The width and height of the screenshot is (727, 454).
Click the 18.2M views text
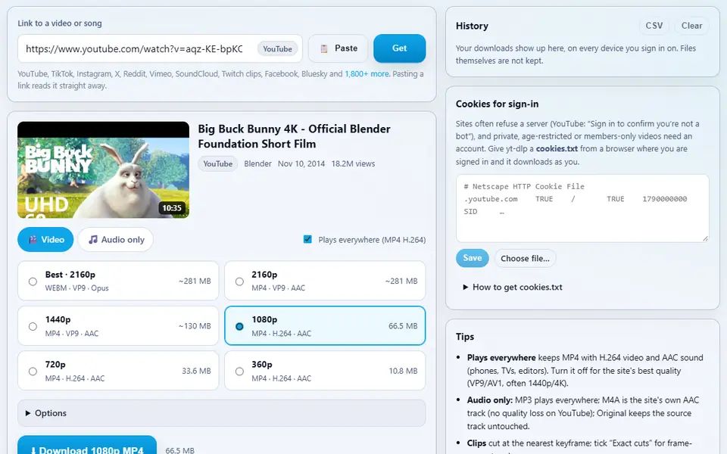[353, 163]
